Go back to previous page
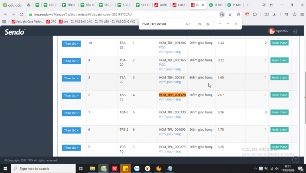Screen dimensions: 306x173 (6, 14)
